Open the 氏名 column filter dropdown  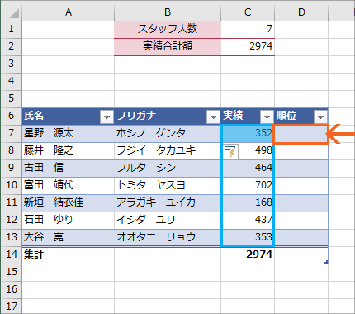106,117
